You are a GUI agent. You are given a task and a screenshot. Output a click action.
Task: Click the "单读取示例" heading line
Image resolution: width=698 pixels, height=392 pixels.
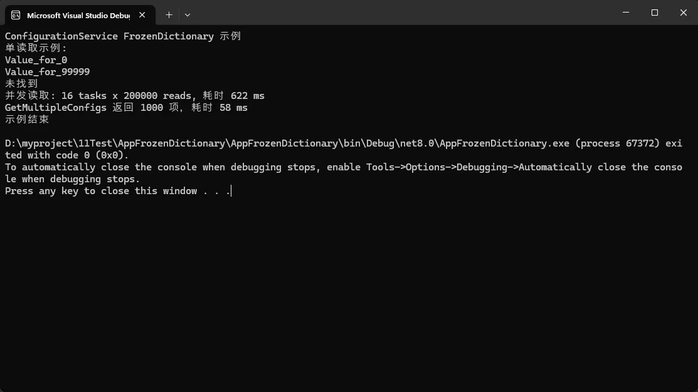[36, 48]
